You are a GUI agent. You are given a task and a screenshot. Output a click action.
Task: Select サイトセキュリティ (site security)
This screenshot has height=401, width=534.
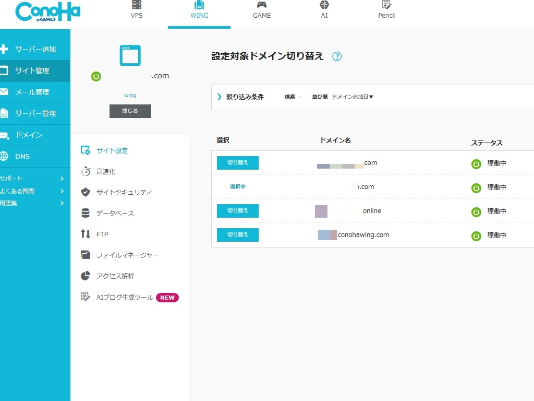point(85,192)
